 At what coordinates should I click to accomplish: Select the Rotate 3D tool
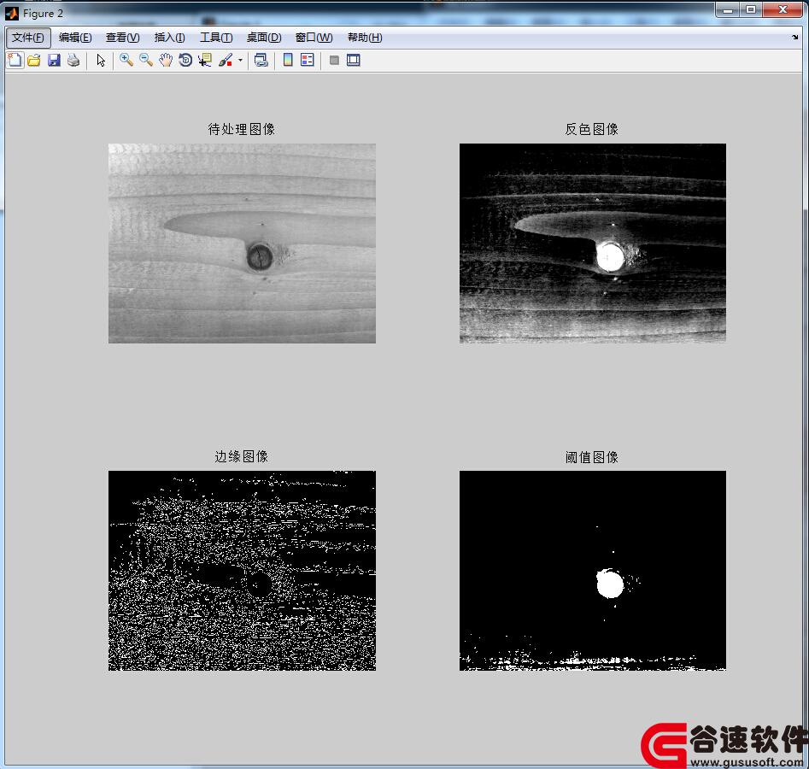(x=185, y=61)
